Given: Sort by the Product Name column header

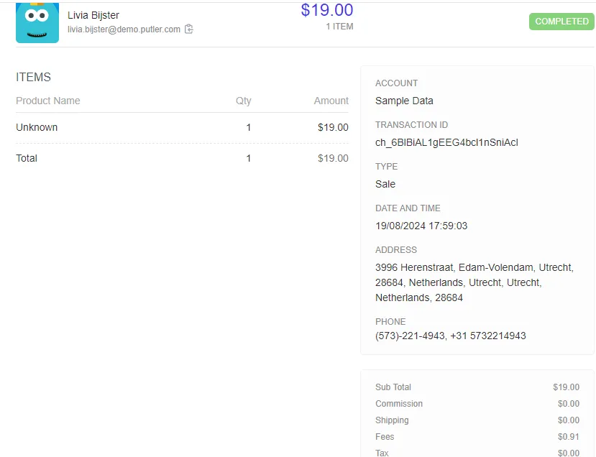Looking at the screenshot, I should point(48,101).
